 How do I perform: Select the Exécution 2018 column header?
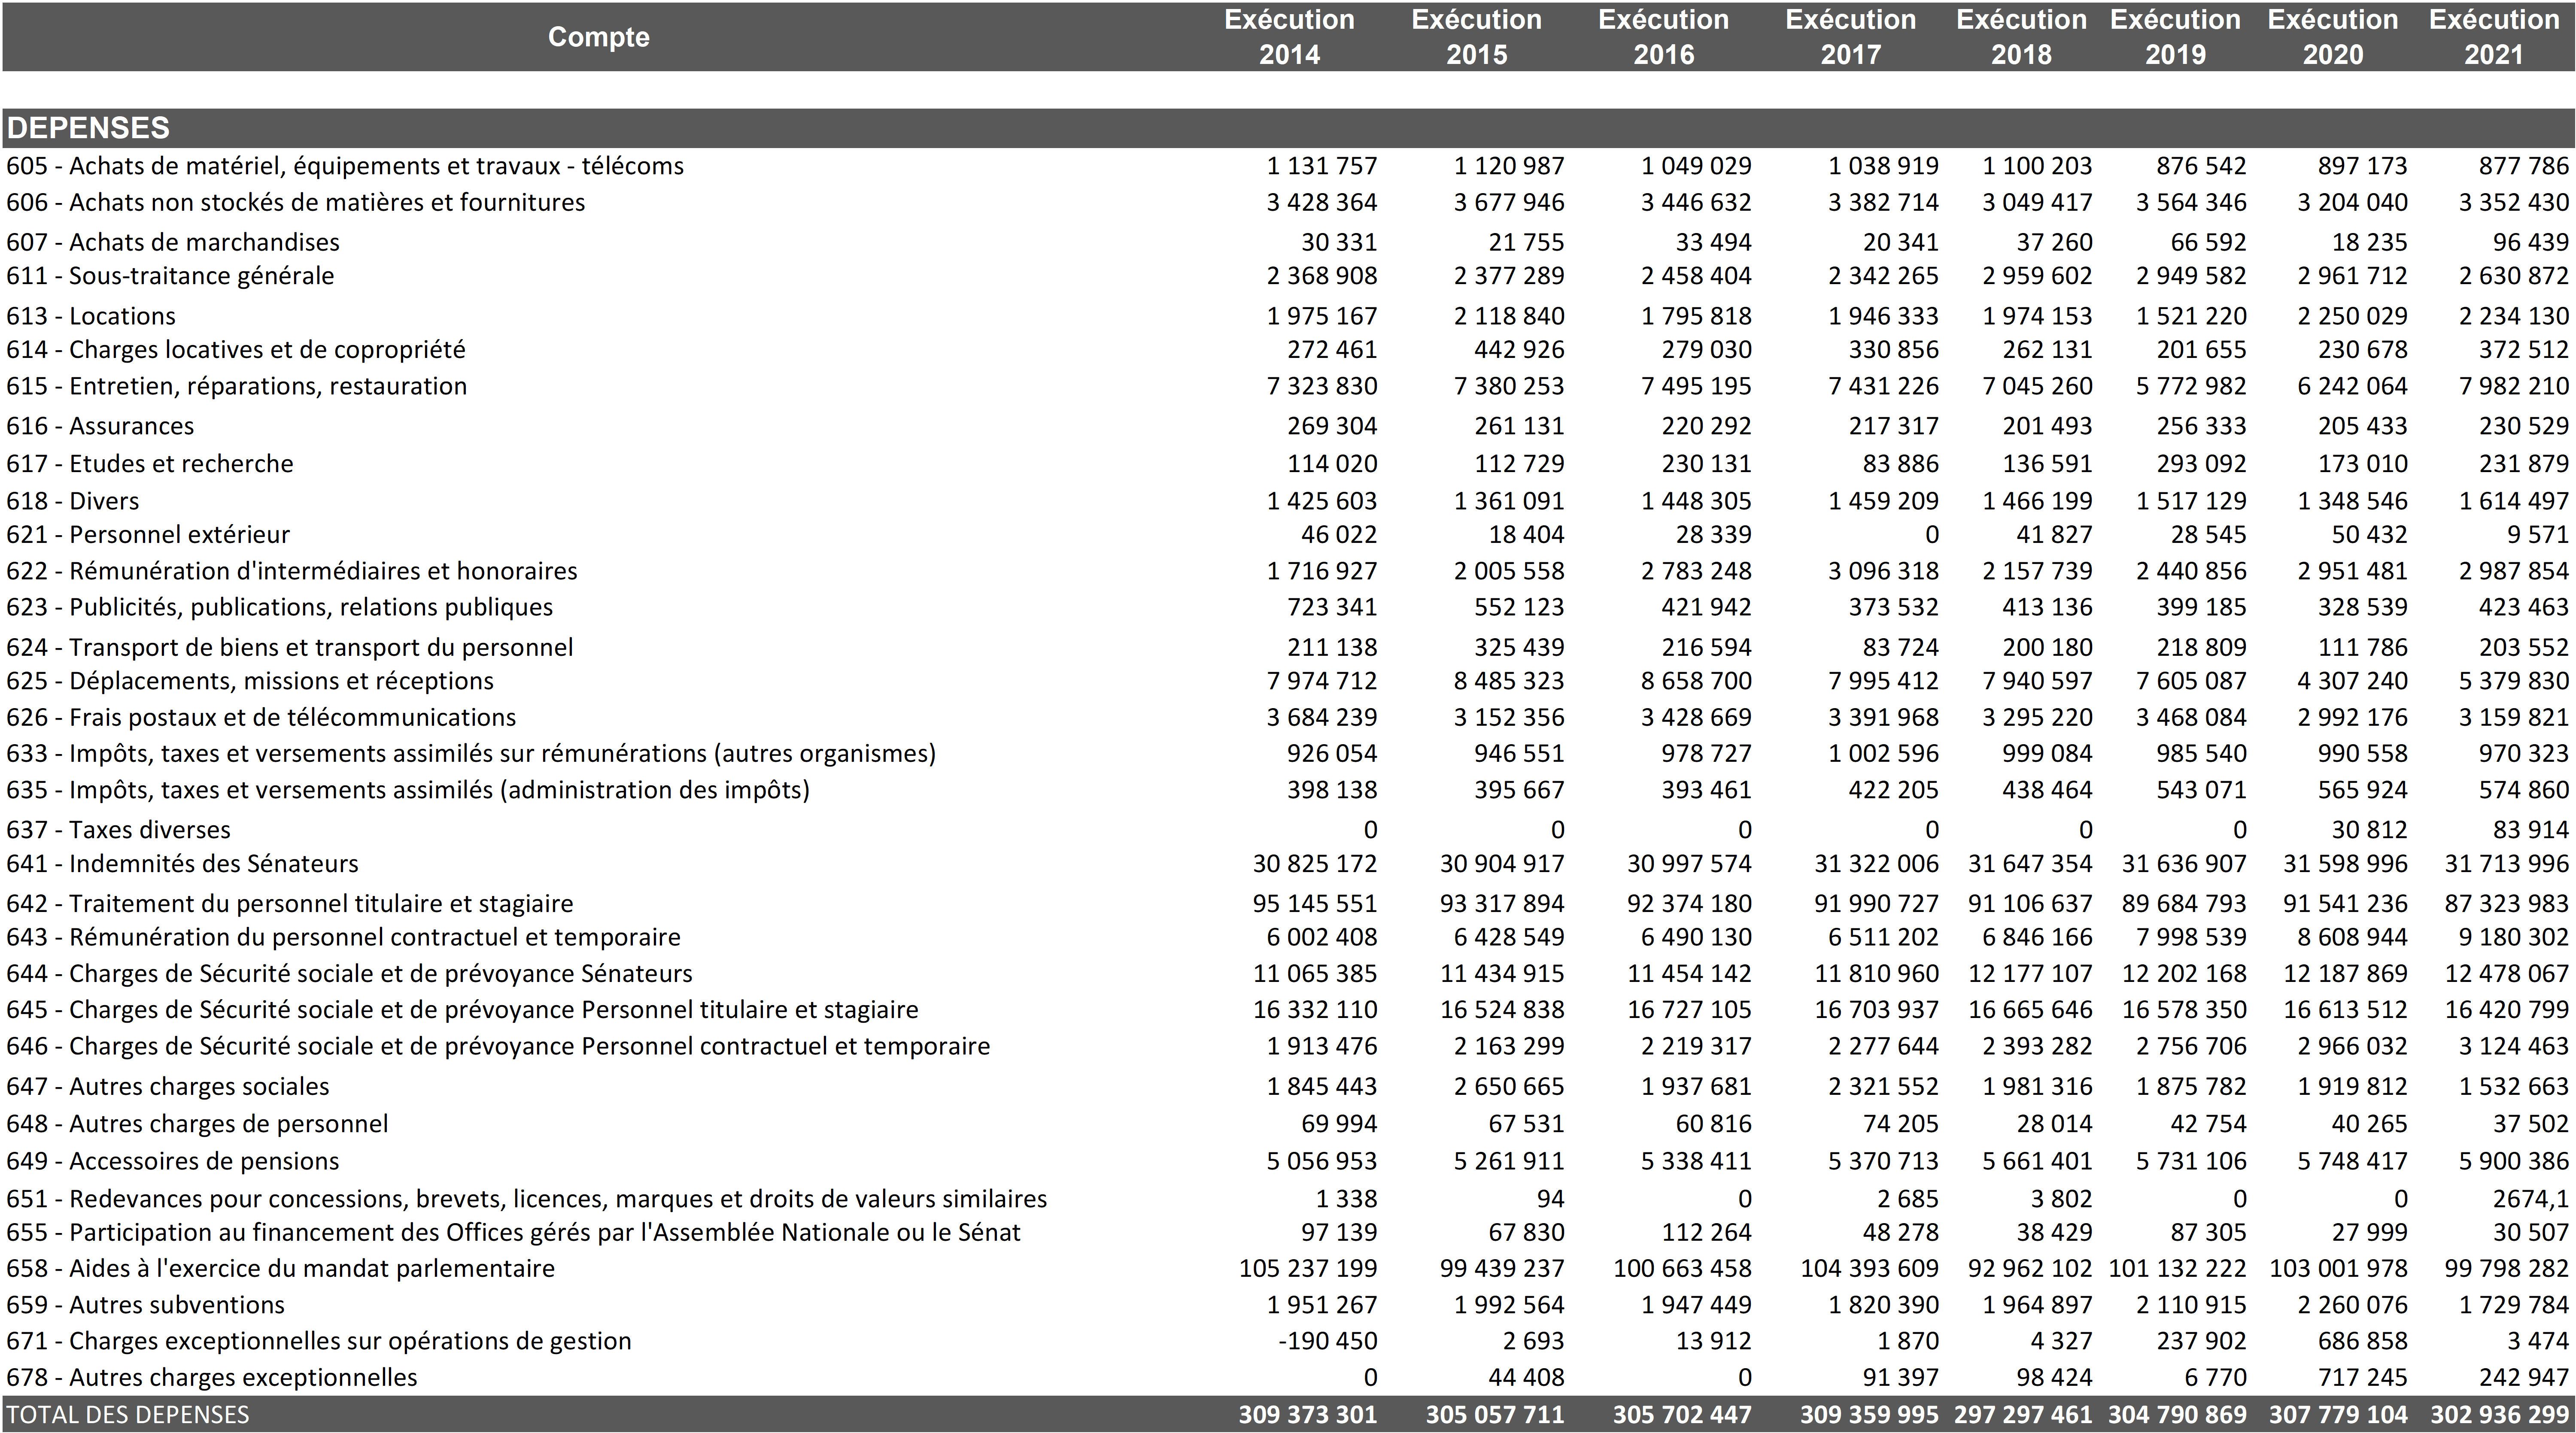(x=2021, y=37)
